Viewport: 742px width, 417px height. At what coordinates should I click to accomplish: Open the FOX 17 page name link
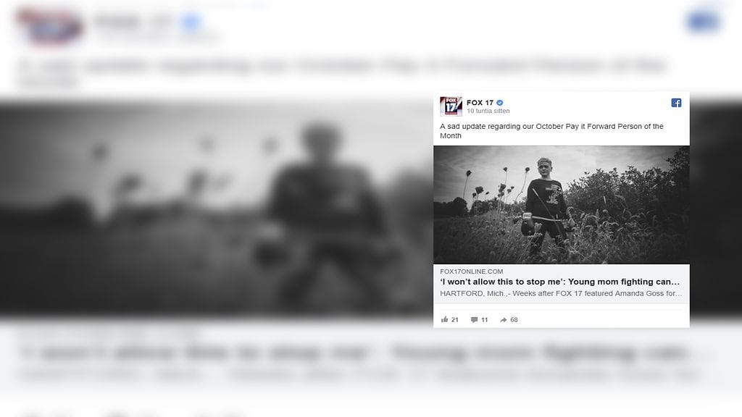[480, 103]
